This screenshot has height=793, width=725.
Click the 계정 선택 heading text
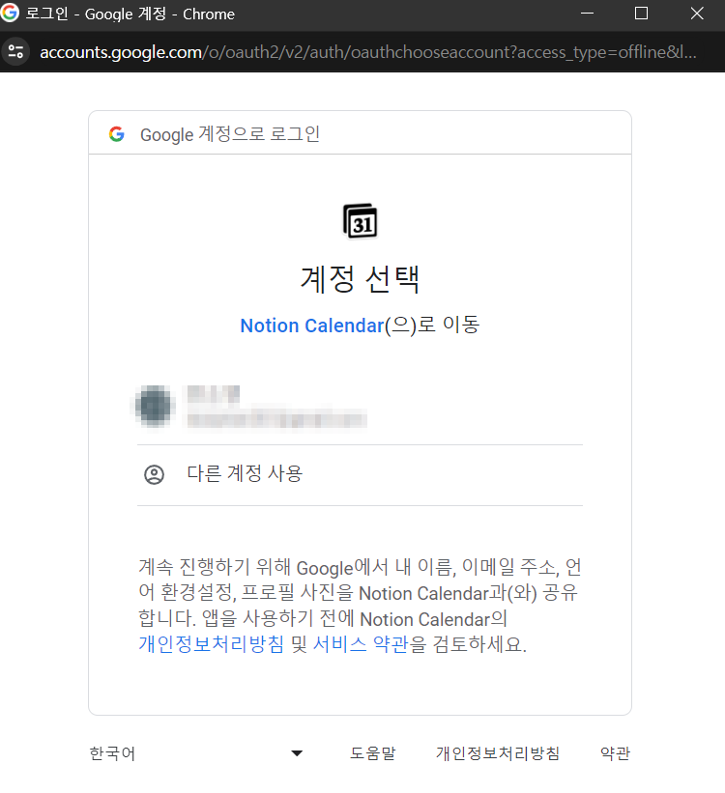coord(360,279)
